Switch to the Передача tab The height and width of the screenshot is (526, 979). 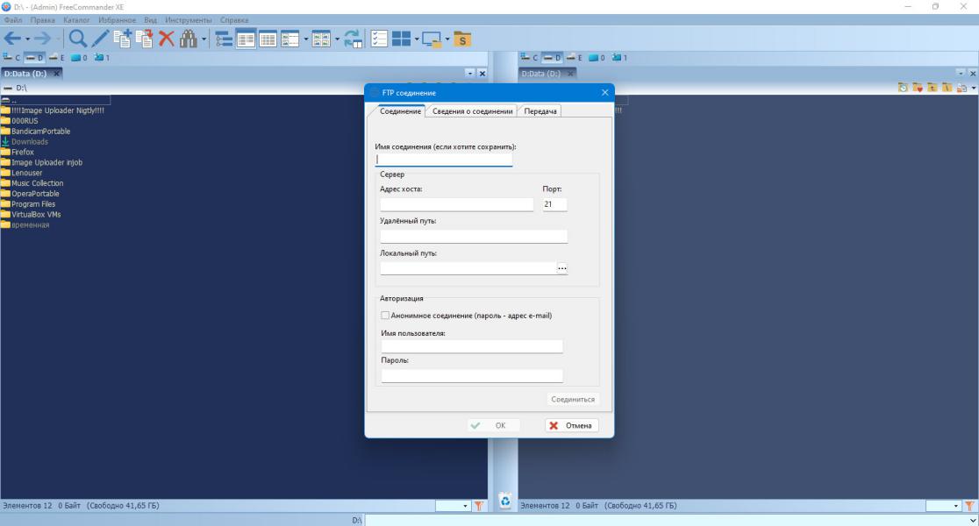(540, 111)
